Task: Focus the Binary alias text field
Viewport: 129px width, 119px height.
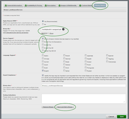Action: 84,86
